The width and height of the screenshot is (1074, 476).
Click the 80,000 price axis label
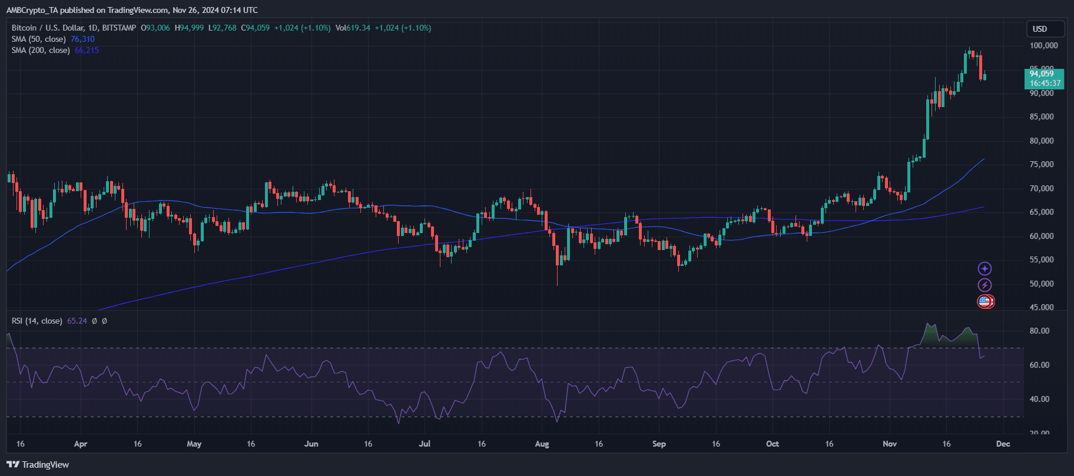[x=1042, y=141]
